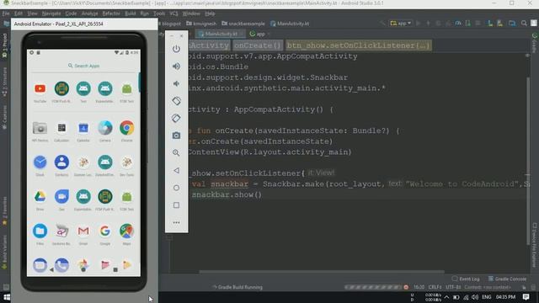Screen dimensions: 539x303
Task: Toggle the Project tool window
Action: tap(4, 45)
